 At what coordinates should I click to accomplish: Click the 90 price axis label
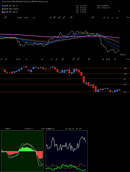pyautogui.click(x=125, y=84)
